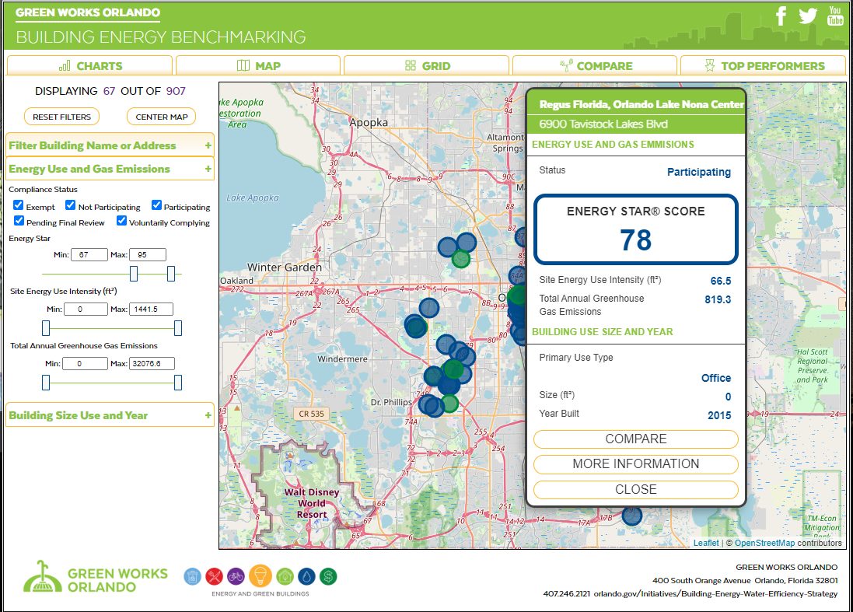
Task: Focus the Greenhouse Gas Emissions Min field
Action: click(85, 363)
